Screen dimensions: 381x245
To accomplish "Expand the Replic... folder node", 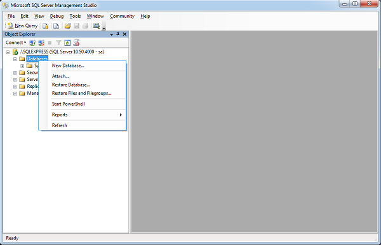I will coord(15,87).
